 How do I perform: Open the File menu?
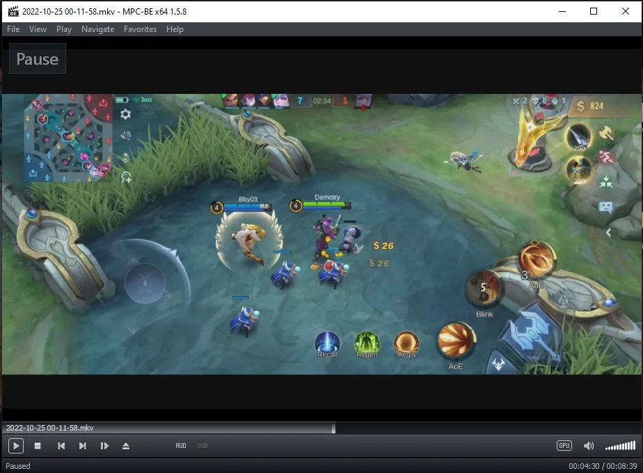(x=13, y=29)
